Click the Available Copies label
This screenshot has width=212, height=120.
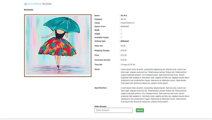pos(101,37)
